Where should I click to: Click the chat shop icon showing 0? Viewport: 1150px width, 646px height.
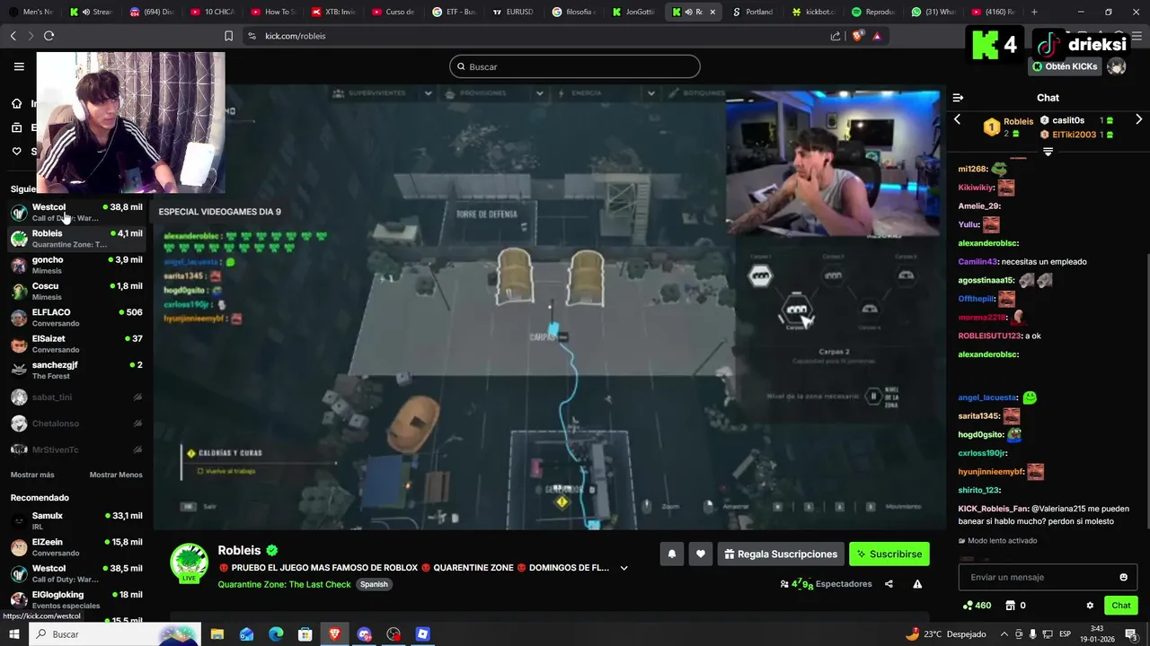click(1015, 606)
